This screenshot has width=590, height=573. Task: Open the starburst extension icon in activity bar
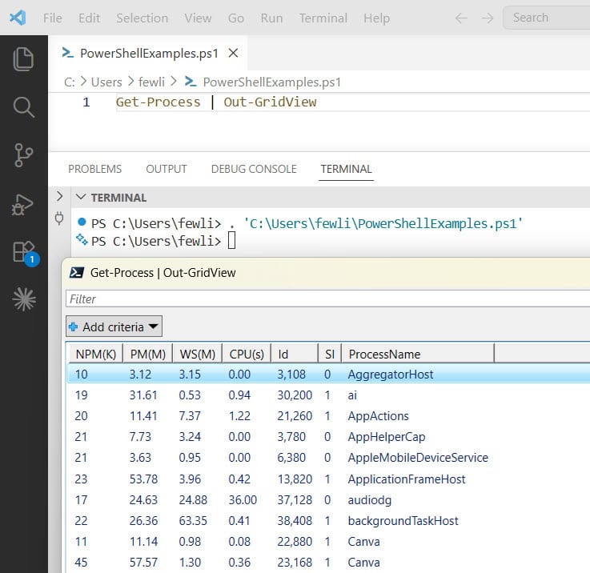[24, 299]
